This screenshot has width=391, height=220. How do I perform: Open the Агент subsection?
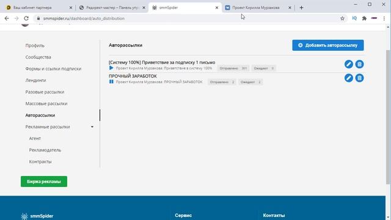coord(35,139)
